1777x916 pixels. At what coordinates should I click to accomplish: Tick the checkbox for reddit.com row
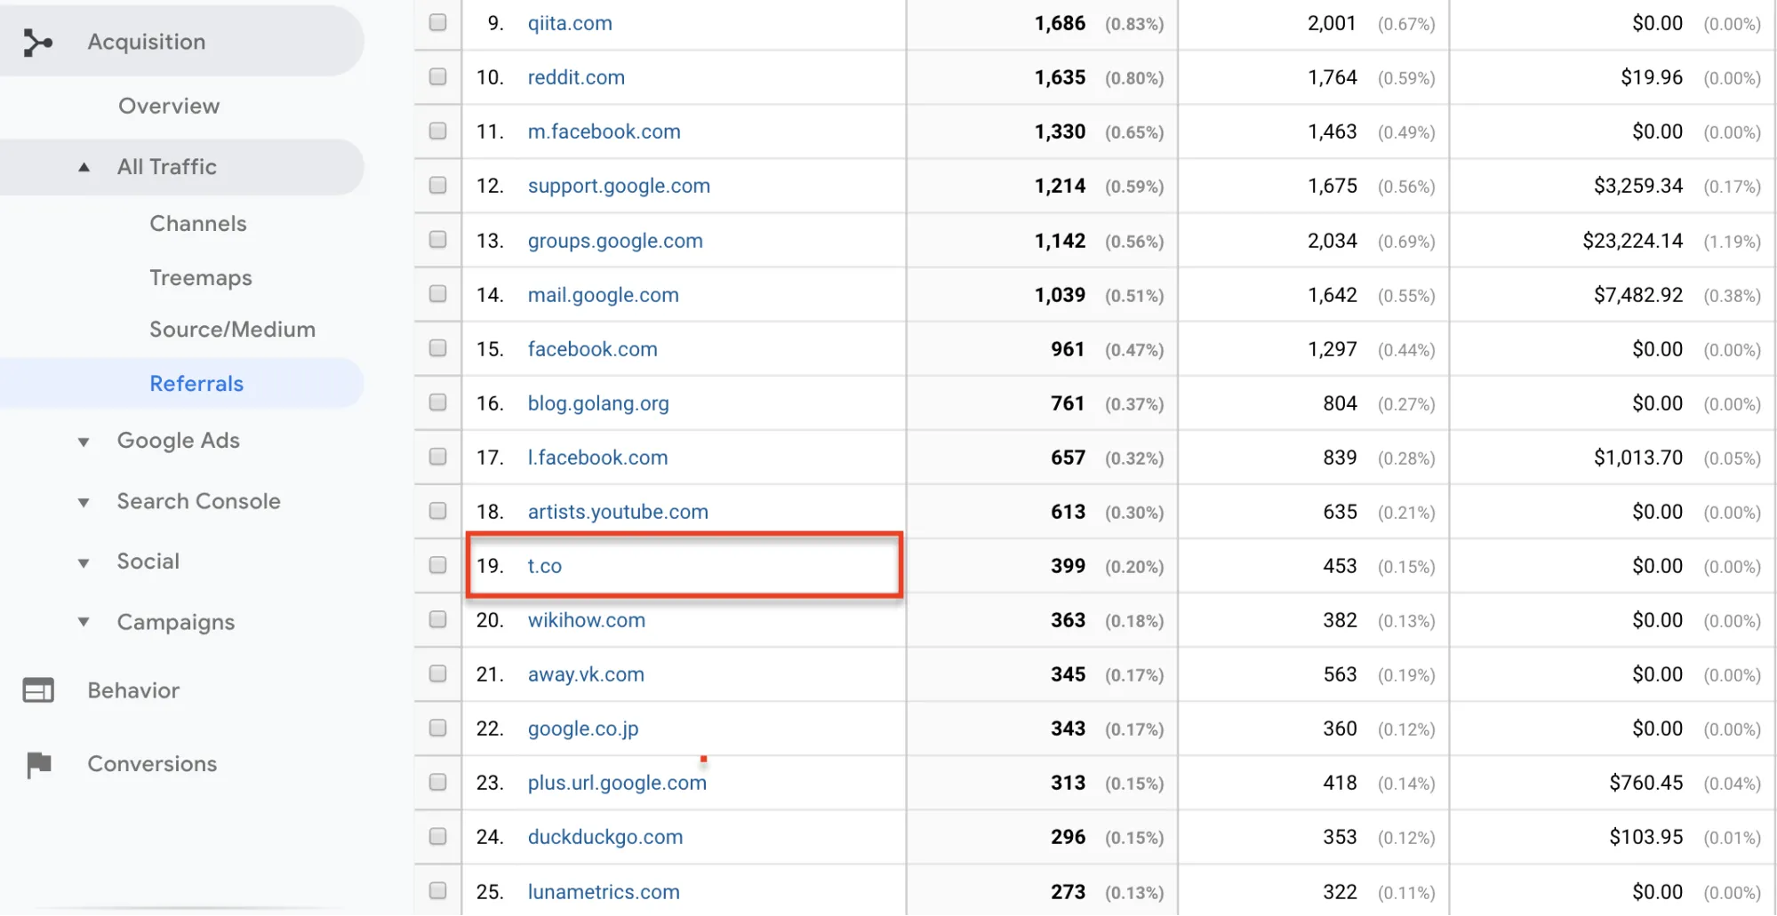pyautogui.click(x=437, y=76)
